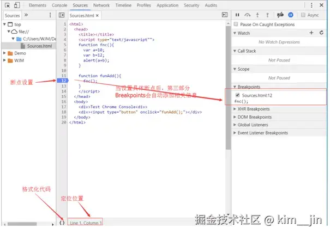Toggle the device toolbar icon

17,5
